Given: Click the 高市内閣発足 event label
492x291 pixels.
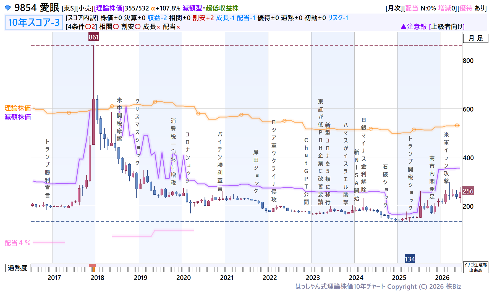Looking at the screenshot, I should click(432, 177).
